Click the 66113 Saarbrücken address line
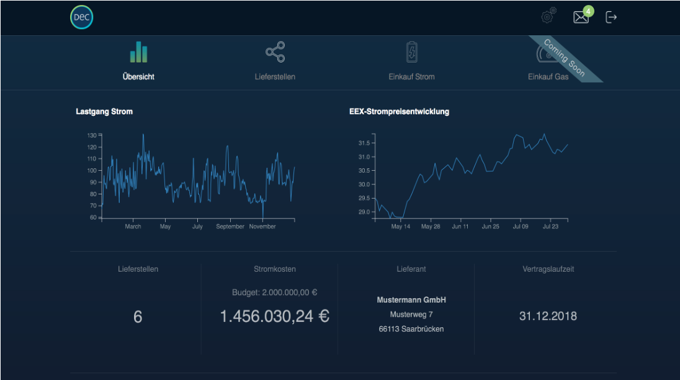The width and height of the screenshot is (680, 380). 411,329
